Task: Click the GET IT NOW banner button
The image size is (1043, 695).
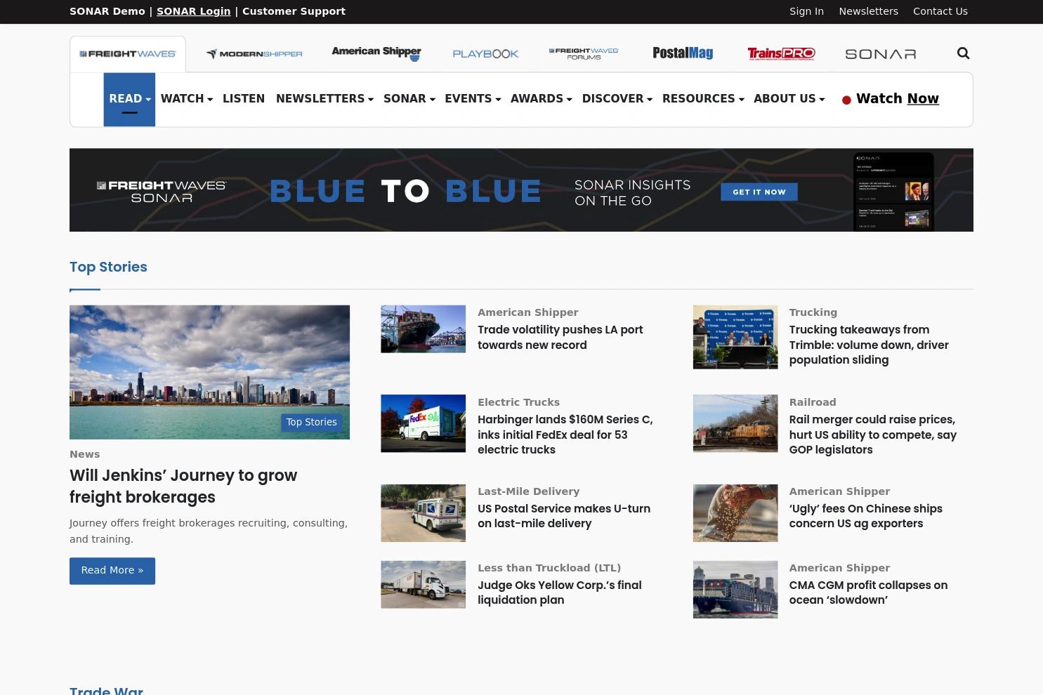Action: click(759, 192)
